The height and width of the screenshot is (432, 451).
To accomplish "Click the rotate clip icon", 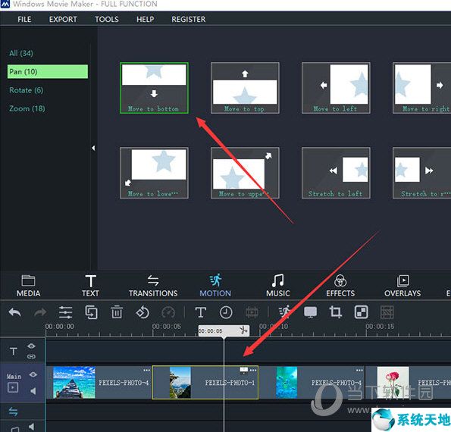I will pyautogui.click(x=143, y=312).
